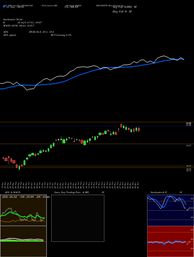Image resolution: width=194 pixels, height=257 pixels.
Task: Click the 58.57 price level label
Action: click(x=189, y=145)
